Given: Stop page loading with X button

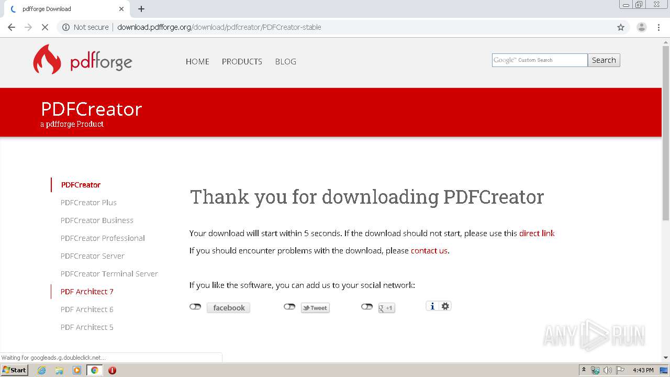Looking at the screenshot, I should point(45,27).
